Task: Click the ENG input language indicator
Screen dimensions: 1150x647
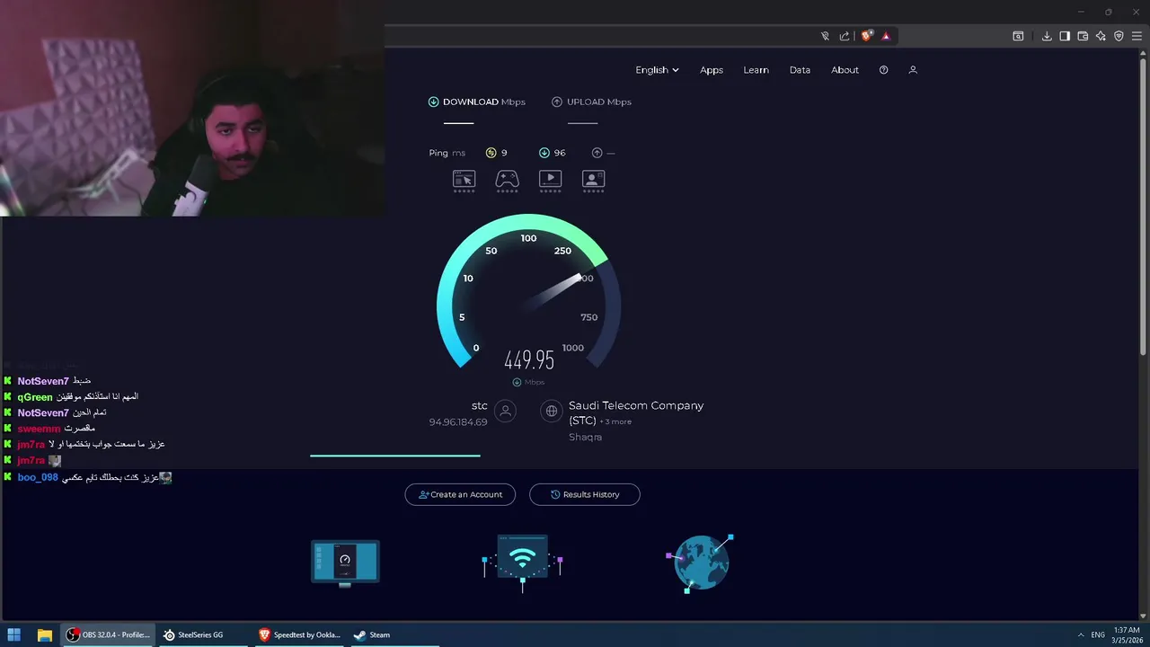Action: [x=1098, y=634]
